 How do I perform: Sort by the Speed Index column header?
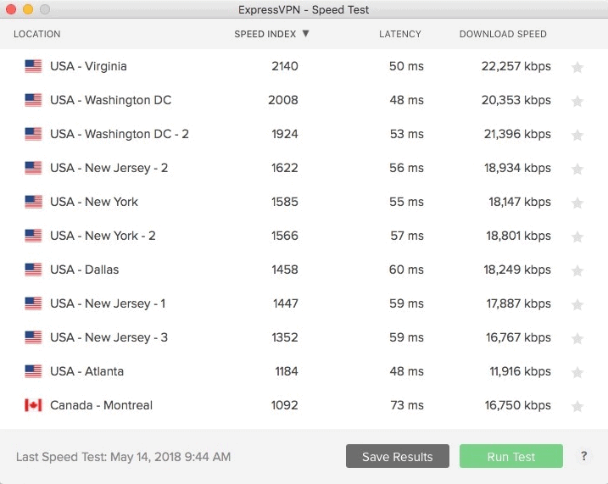pos(265,34)
